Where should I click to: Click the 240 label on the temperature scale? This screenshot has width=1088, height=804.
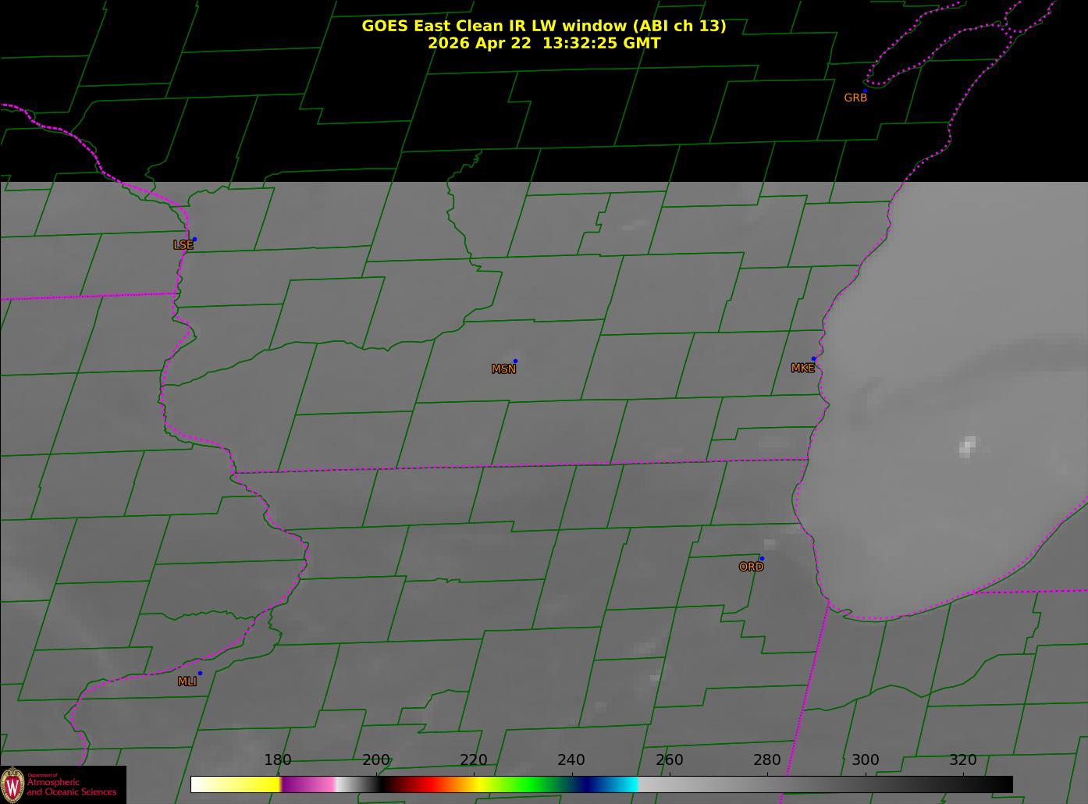coord(571,760)
